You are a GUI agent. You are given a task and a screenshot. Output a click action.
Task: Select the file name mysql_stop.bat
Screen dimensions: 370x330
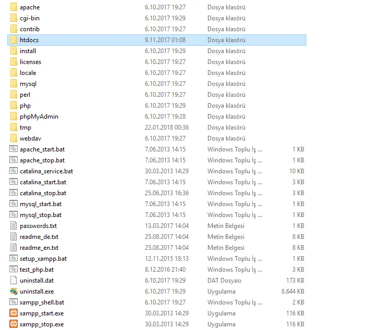click(41, 215)
